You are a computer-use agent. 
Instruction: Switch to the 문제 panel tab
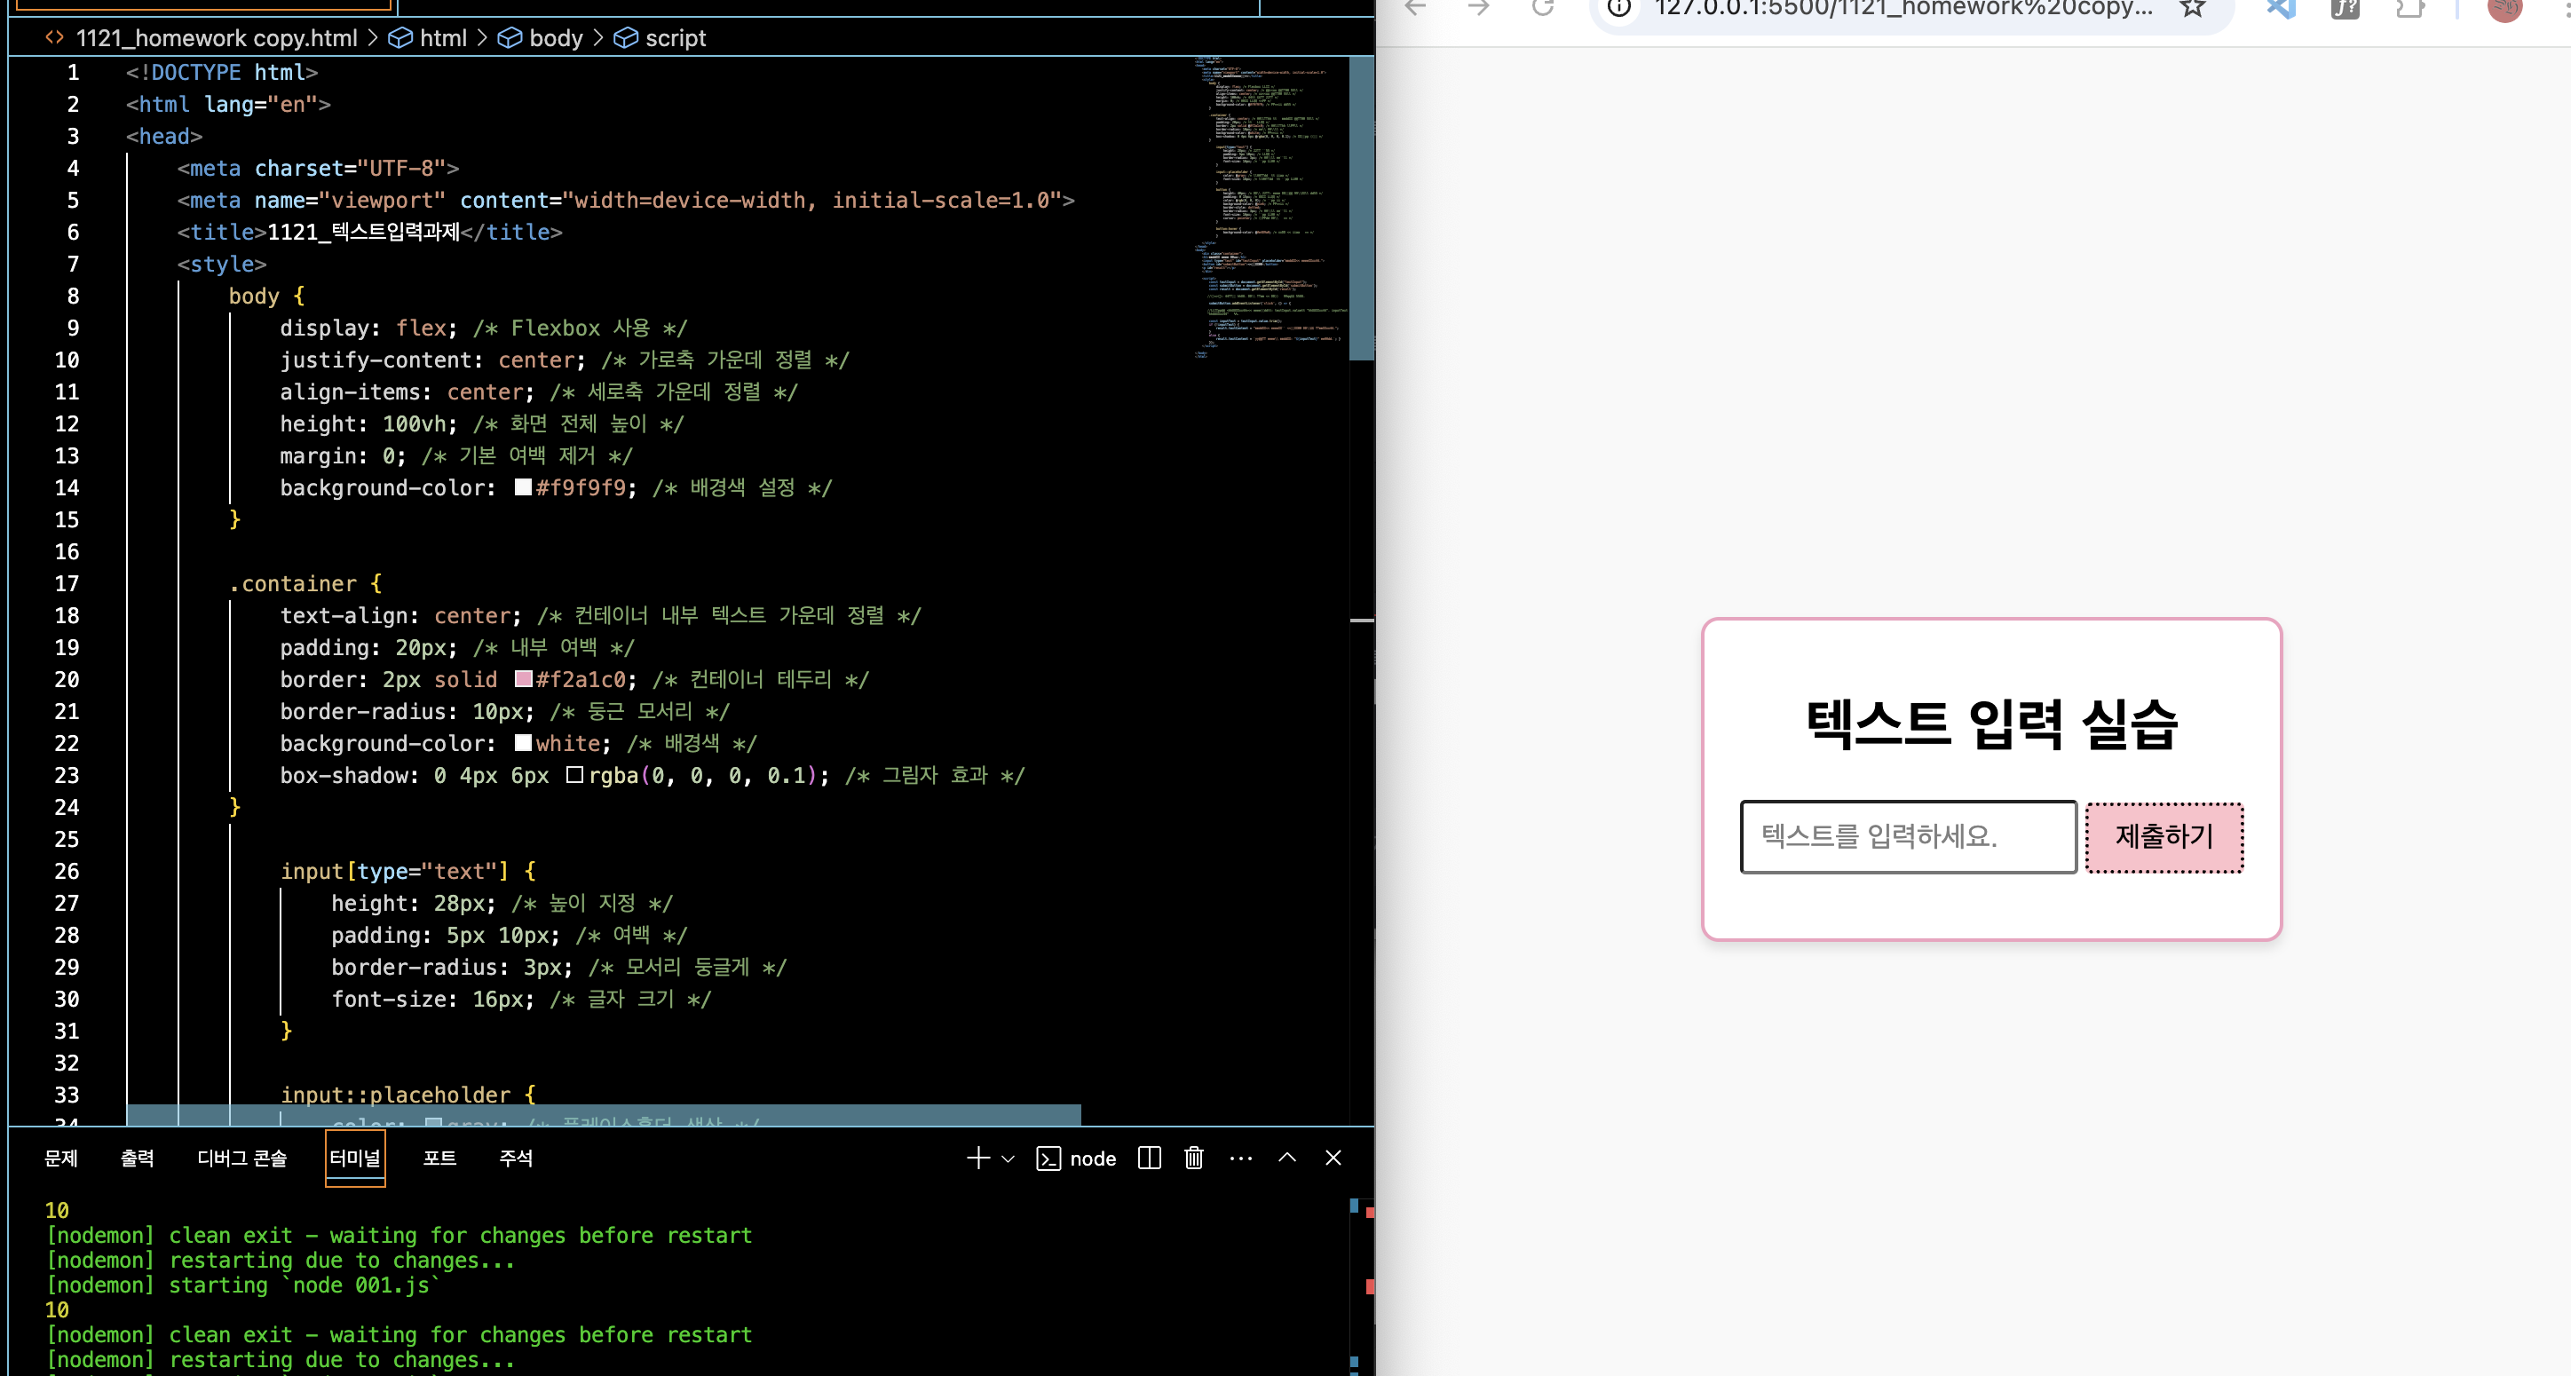(61, 1158)
